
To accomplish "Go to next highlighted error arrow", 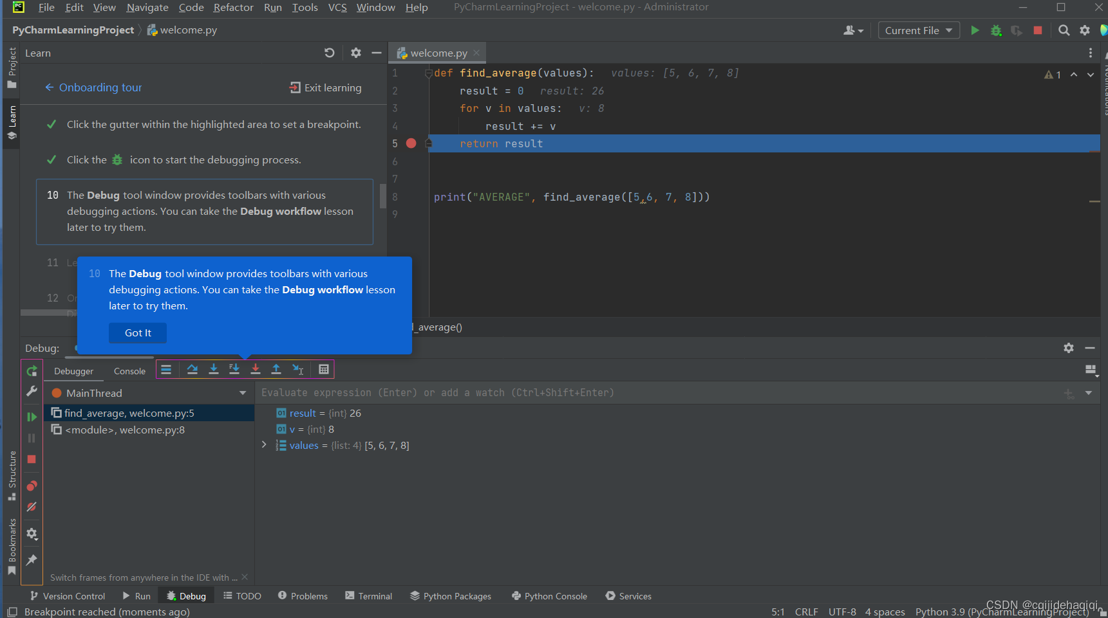I will tap(1091, 75).
